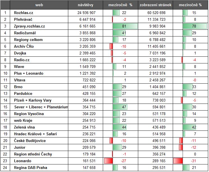Select the 'Zelená vlna' cell
The height and width of the screenshot is (172, 209).
(39, 127)
